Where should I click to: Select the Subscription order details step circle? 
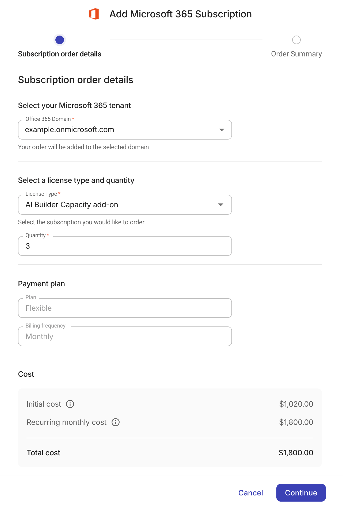click(60, 40)
